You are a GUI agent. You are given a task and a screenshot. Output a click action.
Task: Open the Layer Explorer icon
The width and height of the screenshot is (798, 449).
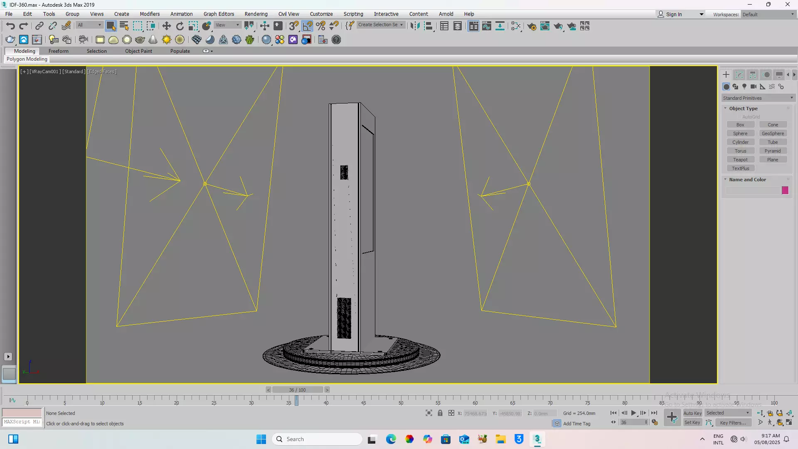[458, 26]
